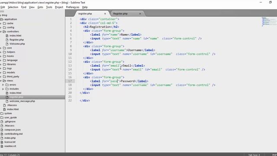Expand the language folder arrow
The height and width of the screenshot is (156, 277).
[x=1, y=60]
